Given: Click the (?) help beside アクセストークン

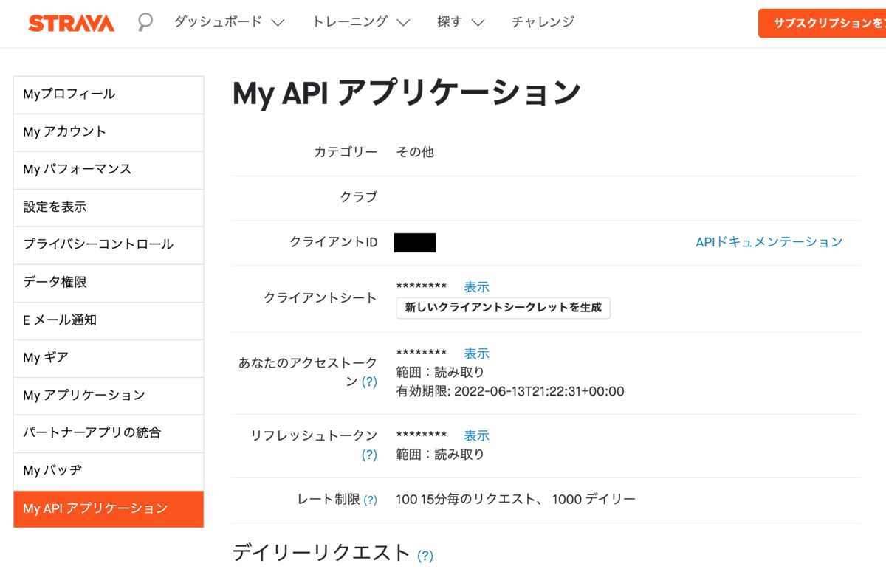Looking at the screenshot, I should pos(369,382).
